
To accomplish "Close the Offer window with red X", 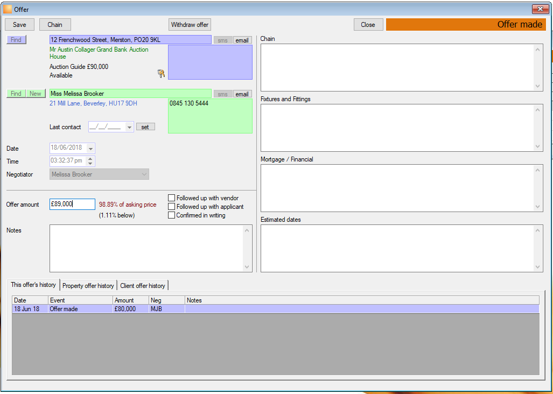I will (x=540, y=9).
